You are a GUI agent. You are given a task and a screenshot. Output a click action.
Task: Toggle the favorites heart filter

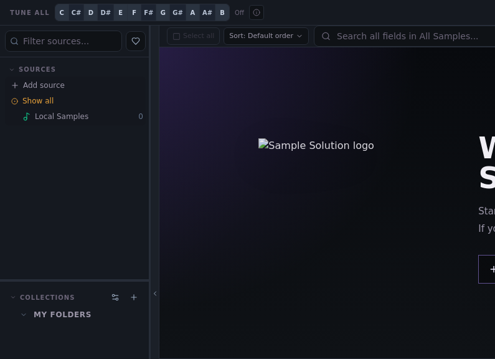[x=136, y=41]
